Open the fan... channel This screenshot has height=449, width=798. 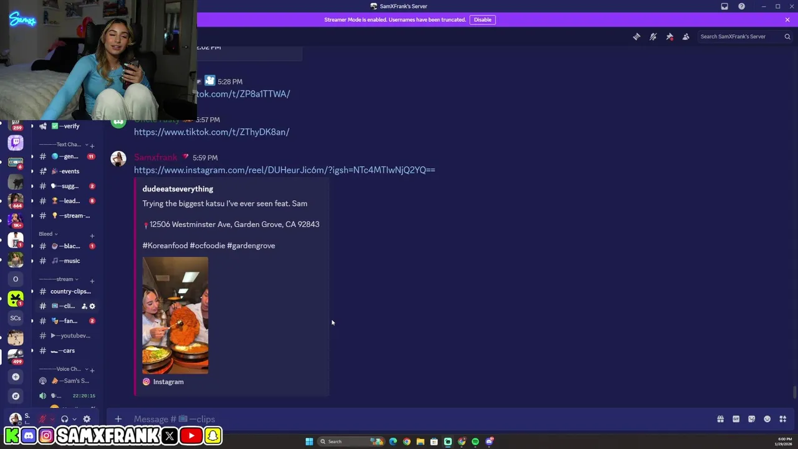(x=67, y=321)
